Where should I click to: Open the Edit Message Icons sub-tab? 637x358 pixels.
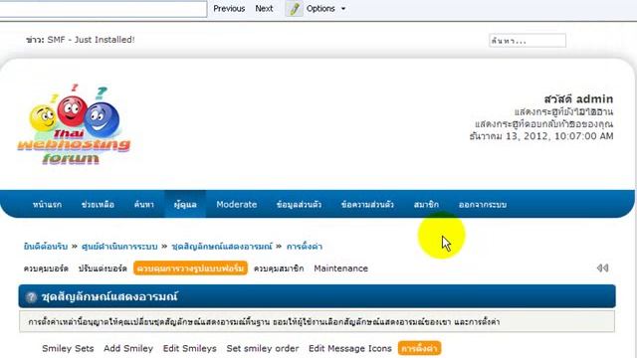tap(349, 348)
